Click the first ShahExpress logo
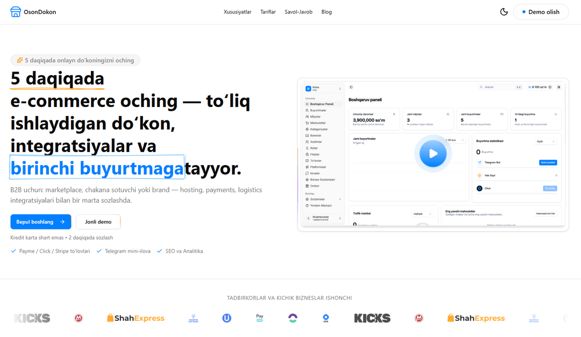The height and width of the screenshot is (337, 581). (136, 318)
